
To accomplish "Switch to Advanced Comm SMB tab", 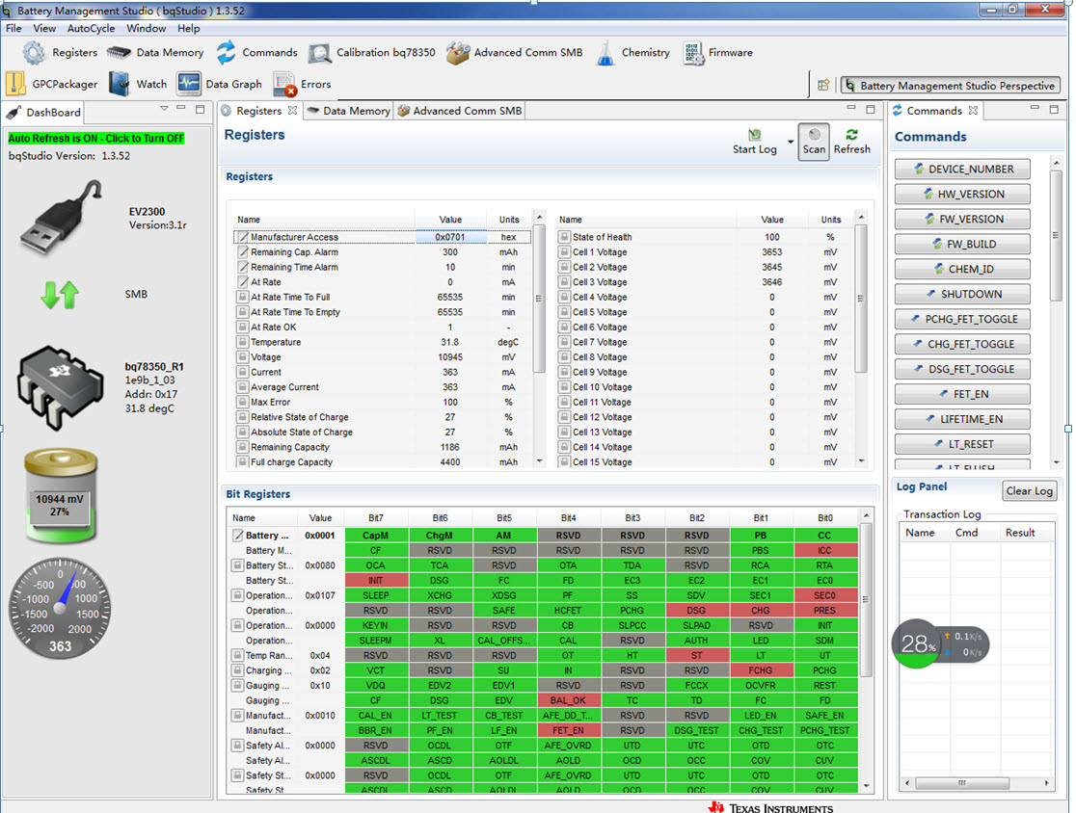I will (460, 111).
